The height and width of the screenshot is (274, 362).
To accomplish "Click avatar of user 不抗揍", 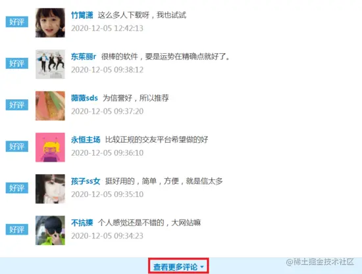I will [50, 230].
